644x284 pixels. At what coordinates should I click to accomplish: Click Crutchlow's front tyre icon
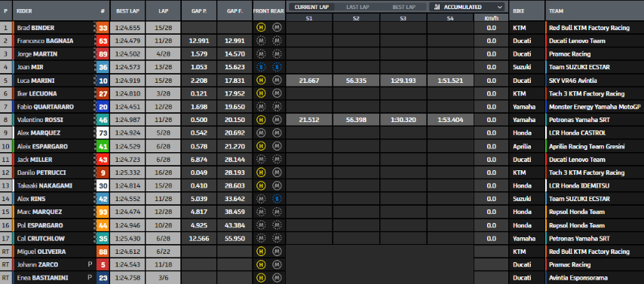coord(260,239)
